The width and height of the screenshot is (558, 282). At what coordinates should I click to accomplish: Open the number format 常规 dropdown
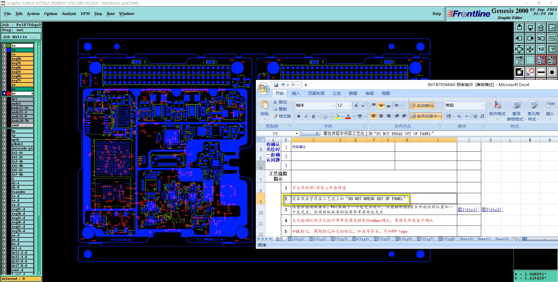click(x=483, y=105)
